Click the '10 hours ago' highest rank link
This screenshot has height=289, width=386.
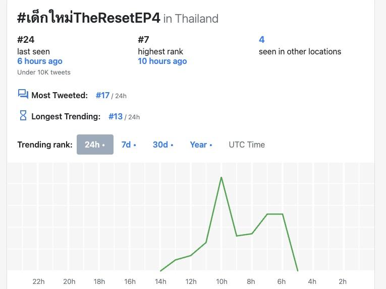point(162,61)
